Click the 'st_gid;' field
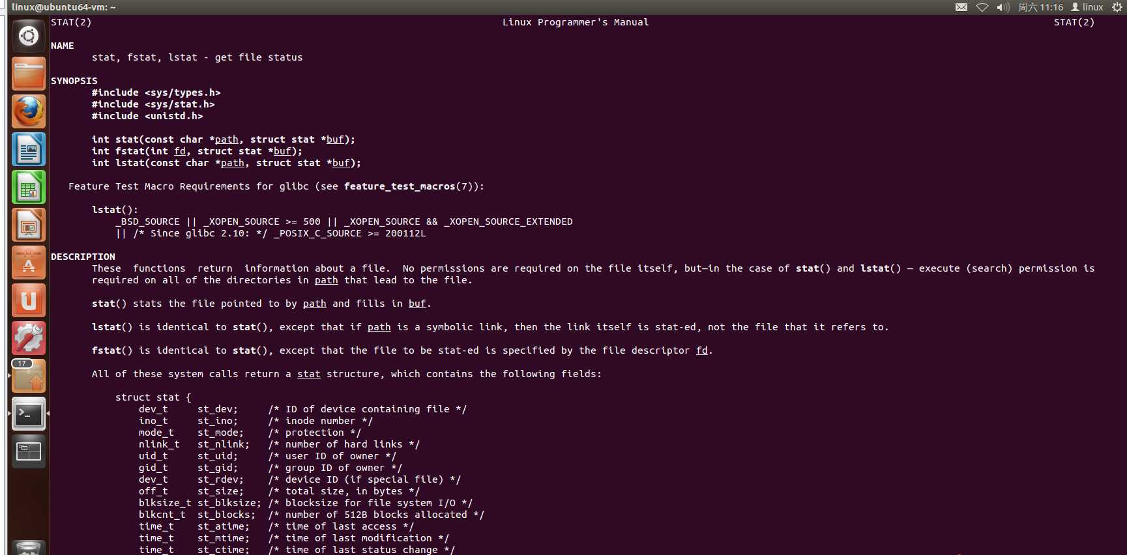 (x=218, y=468)
